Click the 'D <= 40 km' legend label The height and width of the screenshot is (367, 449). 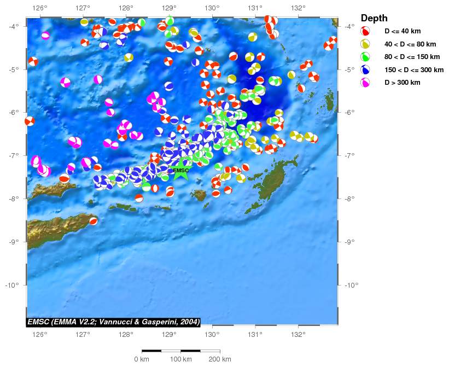[x=403, y=32]
